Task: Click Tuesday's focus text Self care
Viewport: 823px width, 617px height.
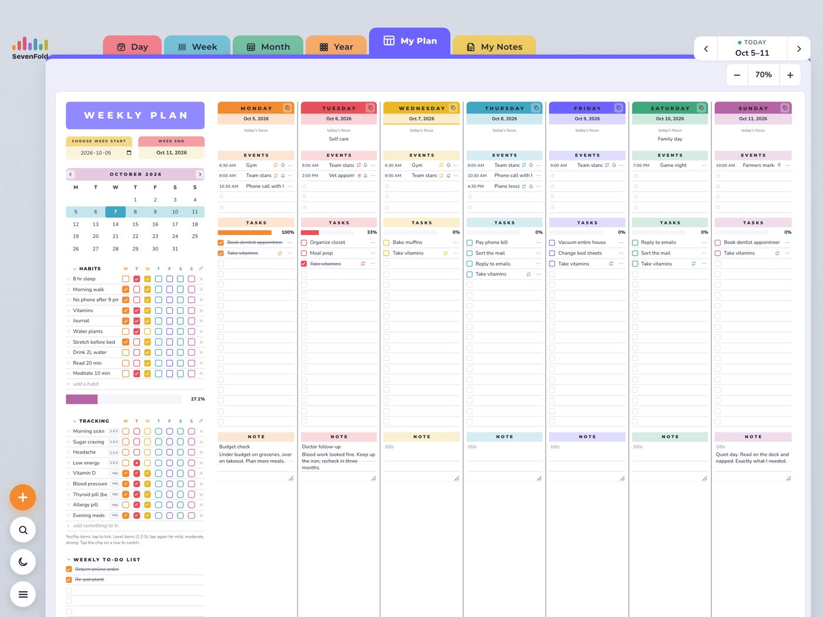Action: click(339, 139)
